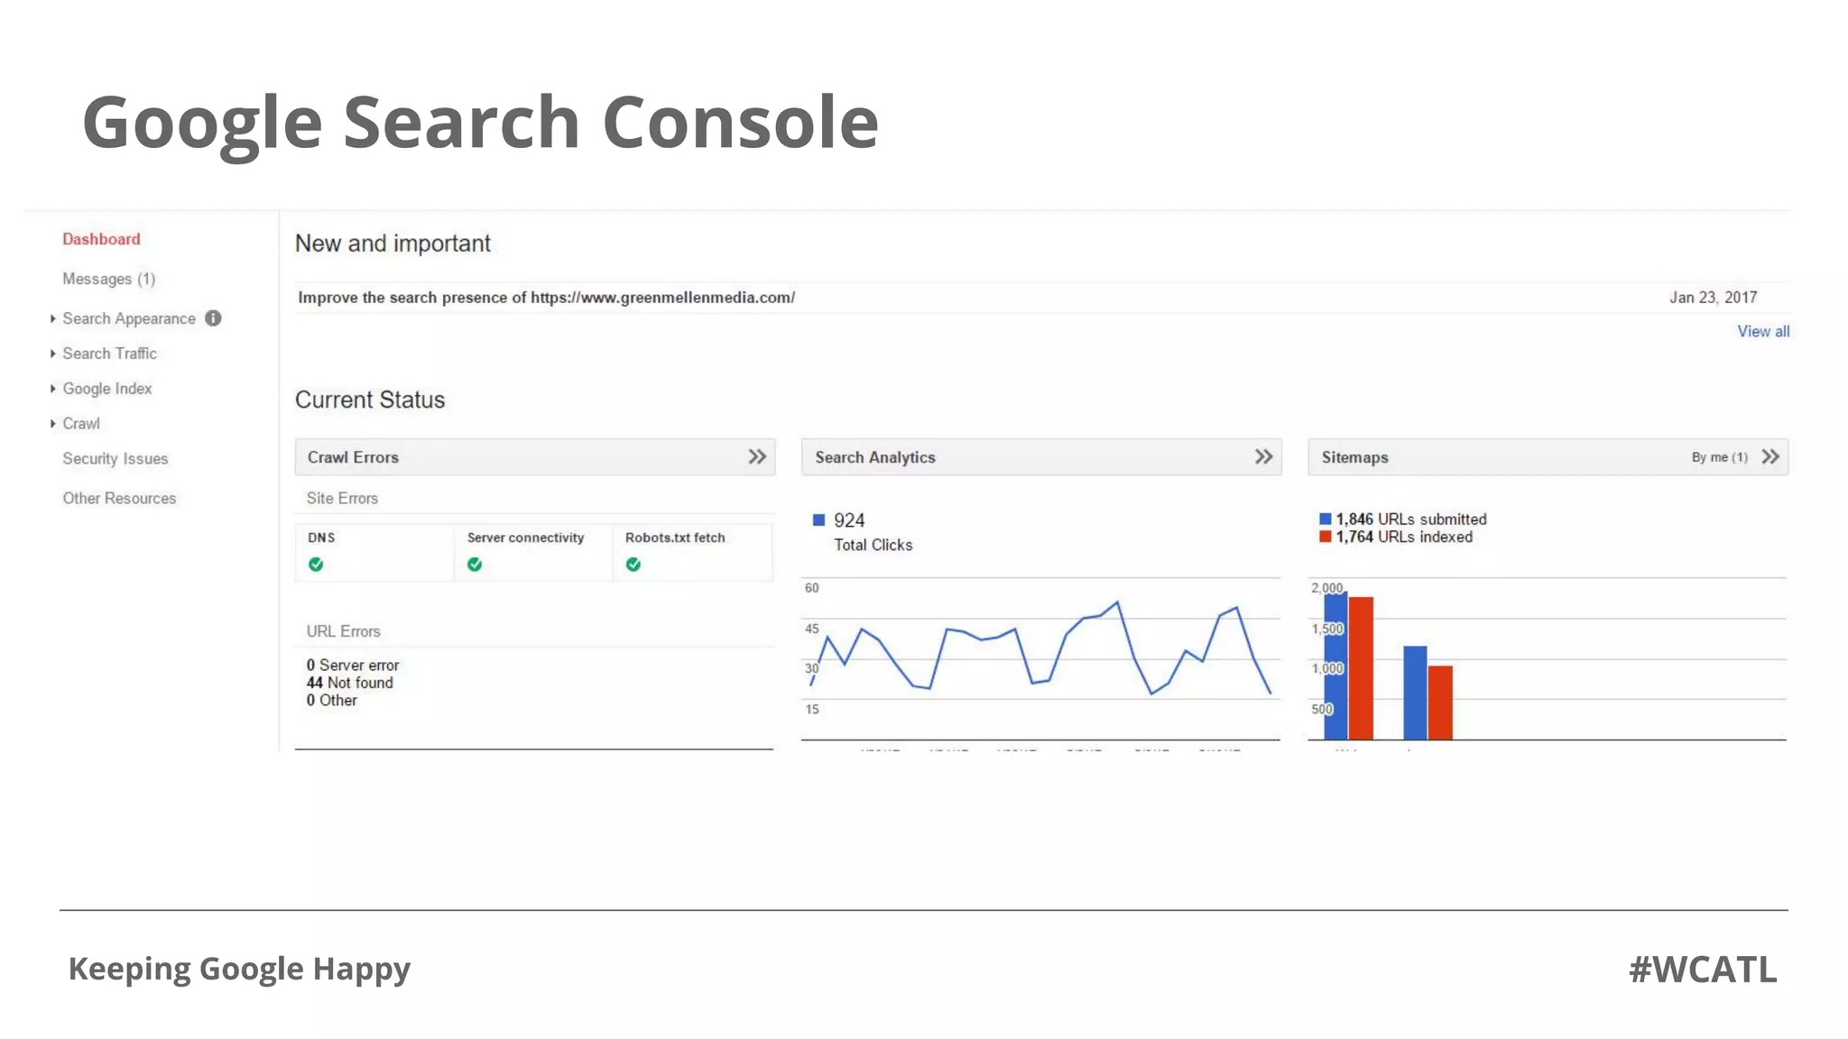The image size is (1848, 1039).
Task: Select Search Appearance in the sidebar
Action: point(129,318)
